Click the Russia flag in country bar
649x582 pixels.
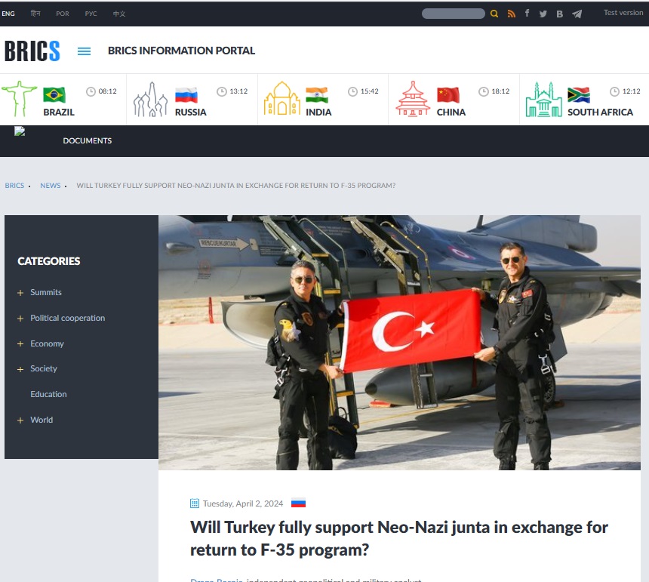pyautogui.click(x=186, y=95)
